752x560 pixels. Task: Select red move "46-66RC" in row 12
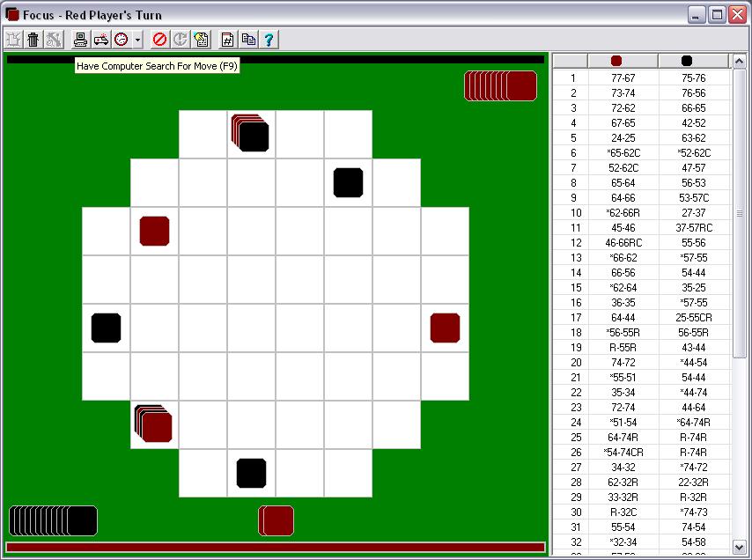[x=623, y=243]
